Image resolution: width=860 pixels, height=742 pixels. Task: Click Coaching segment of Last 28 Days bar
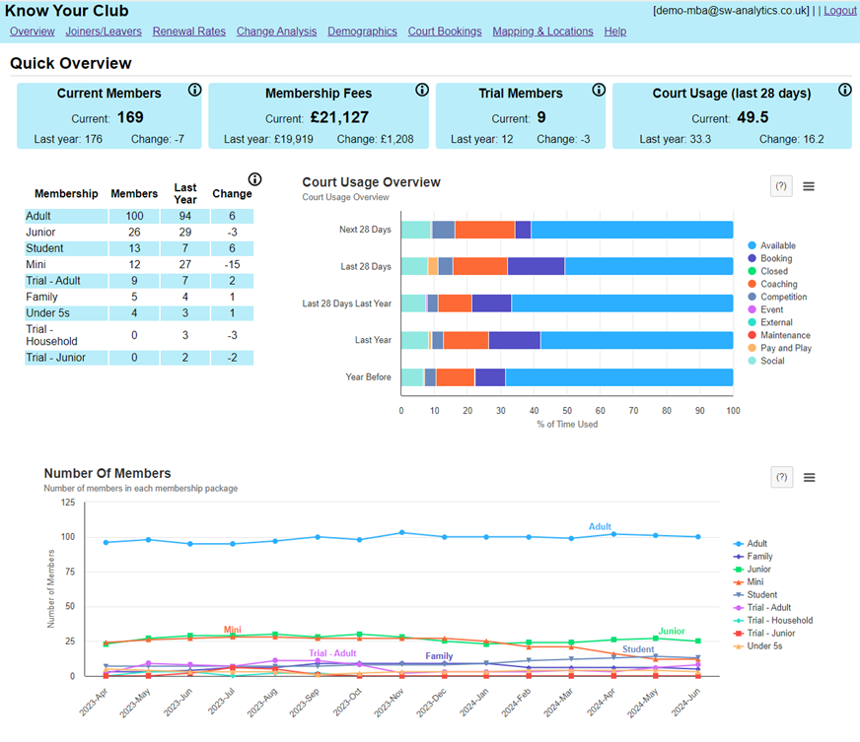480,266
